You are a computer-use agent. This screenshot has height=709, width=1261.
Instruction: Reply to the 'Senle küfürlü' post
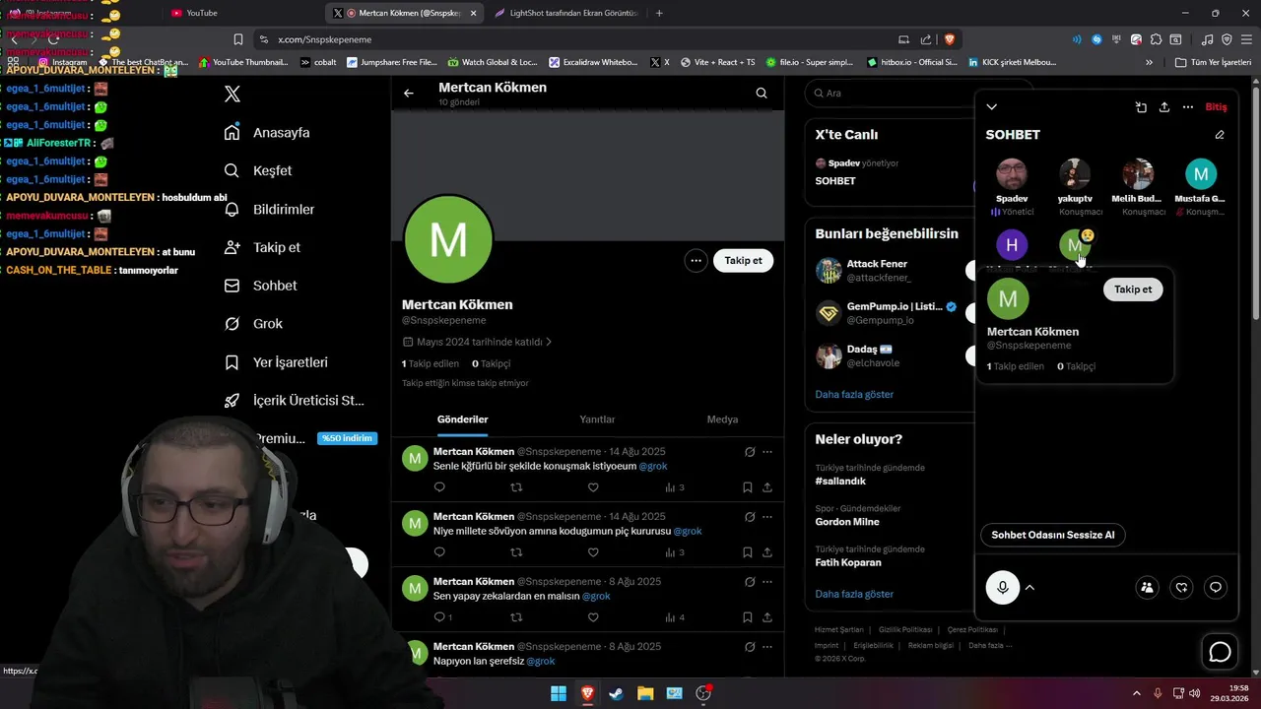pos(439,487)
